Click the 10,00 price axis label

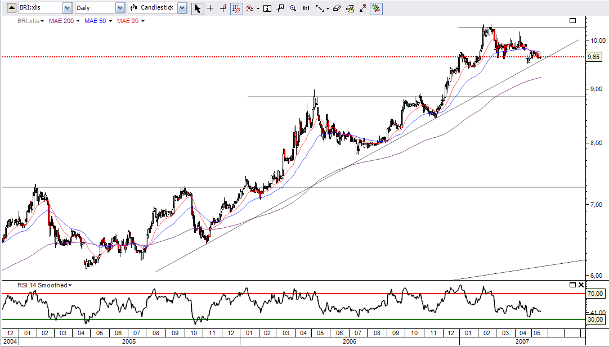pyautogui.click(x=598, y=40)
